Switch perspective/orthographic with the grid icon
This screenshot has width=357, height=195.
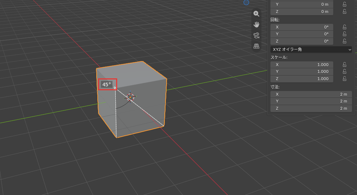(x=256, y=46)
